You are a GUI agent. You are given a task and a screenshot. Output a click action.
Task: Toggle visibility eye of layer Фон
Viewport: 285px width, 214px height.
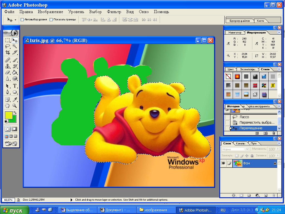223,163
